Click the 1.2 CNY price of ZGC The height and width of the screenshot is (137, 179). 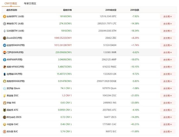(x=67, y=96)
